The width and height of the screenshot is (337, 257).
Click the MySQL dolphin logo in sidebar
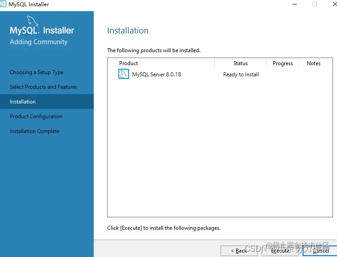[x=33, y=21]
